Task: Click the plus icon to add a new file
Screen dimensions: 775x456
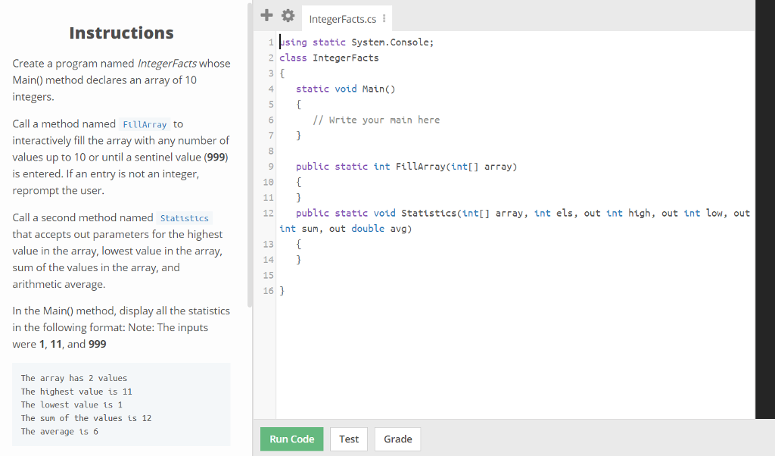Action: (266, 14)
